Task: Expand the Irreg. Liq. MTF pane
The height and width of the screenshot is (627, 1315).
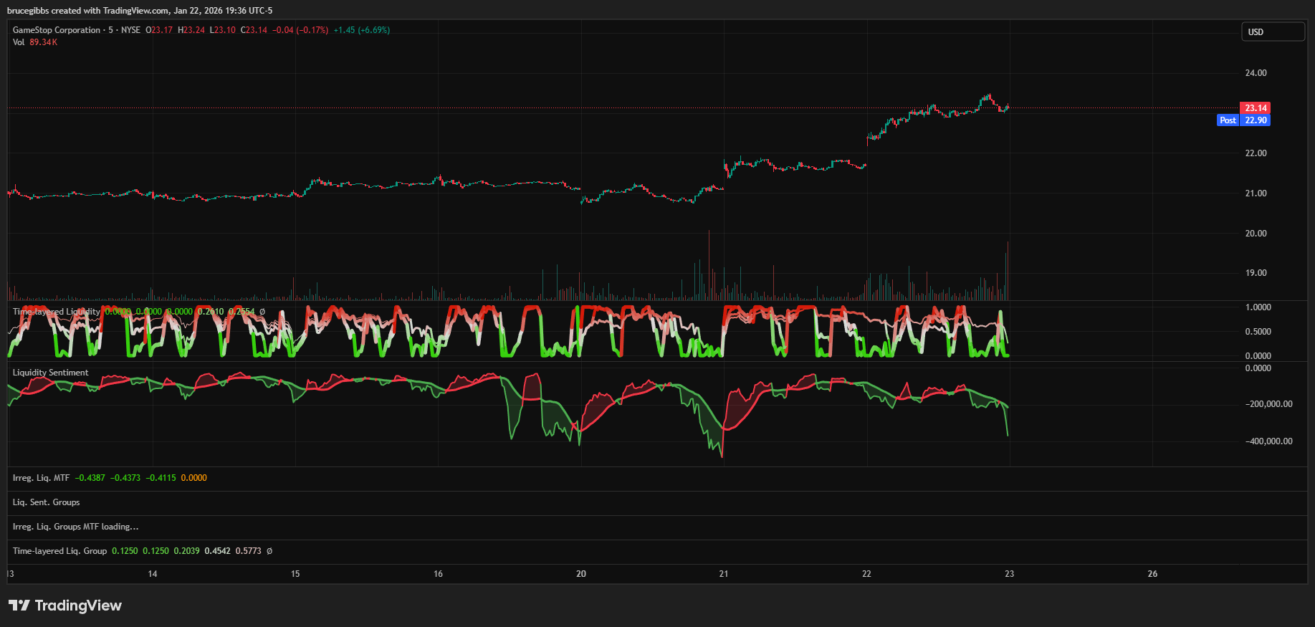Action: tap(41, 478)
